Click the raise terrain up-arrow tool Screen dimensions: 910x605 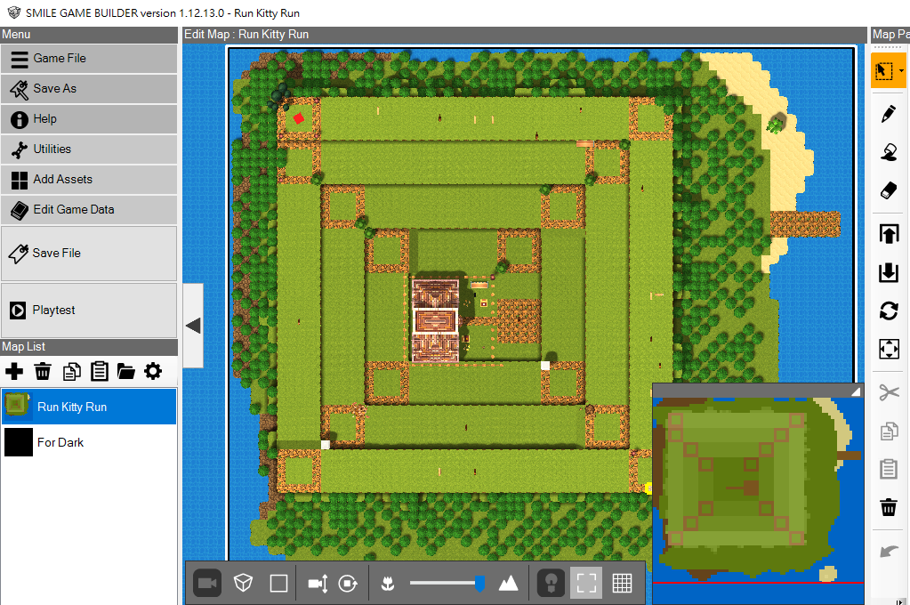pyautogui.click(x=889, y=234)
